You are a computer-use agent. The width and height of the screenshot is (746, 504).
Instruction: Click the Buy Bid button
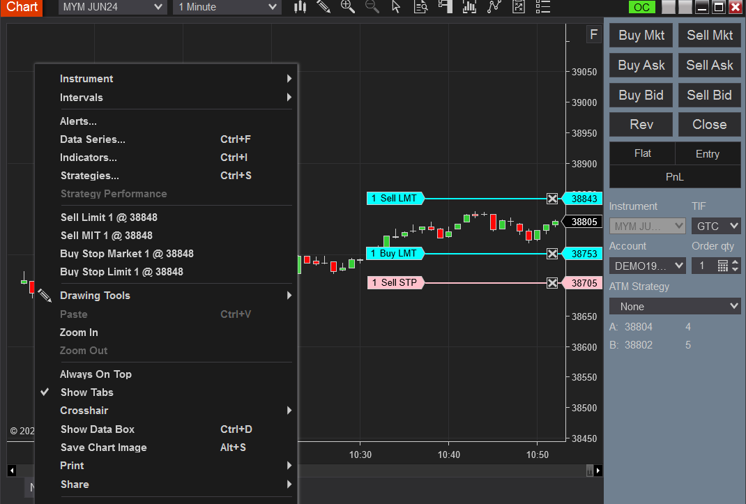tap(641, 96)
